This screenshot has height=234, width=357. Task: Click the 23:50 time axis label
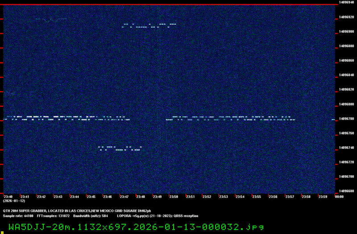click(x=174, y=197)
